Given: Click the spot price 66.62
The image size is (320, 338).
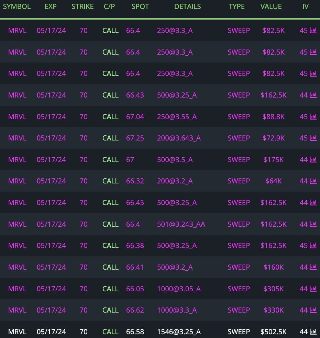Looking at the screenshot, I should coord(135,310).
